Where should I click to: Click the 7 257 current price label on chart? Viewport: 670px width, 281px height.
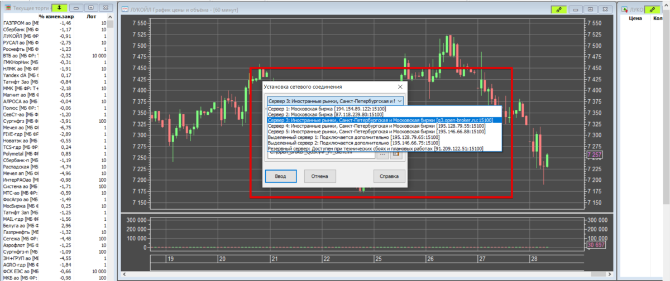[594, 154]
